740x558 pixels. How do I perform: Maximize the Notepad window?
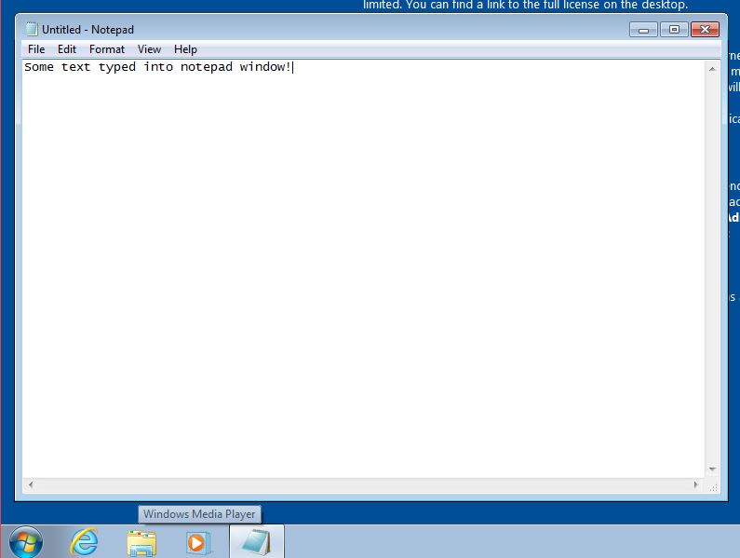tap(673, 30)
